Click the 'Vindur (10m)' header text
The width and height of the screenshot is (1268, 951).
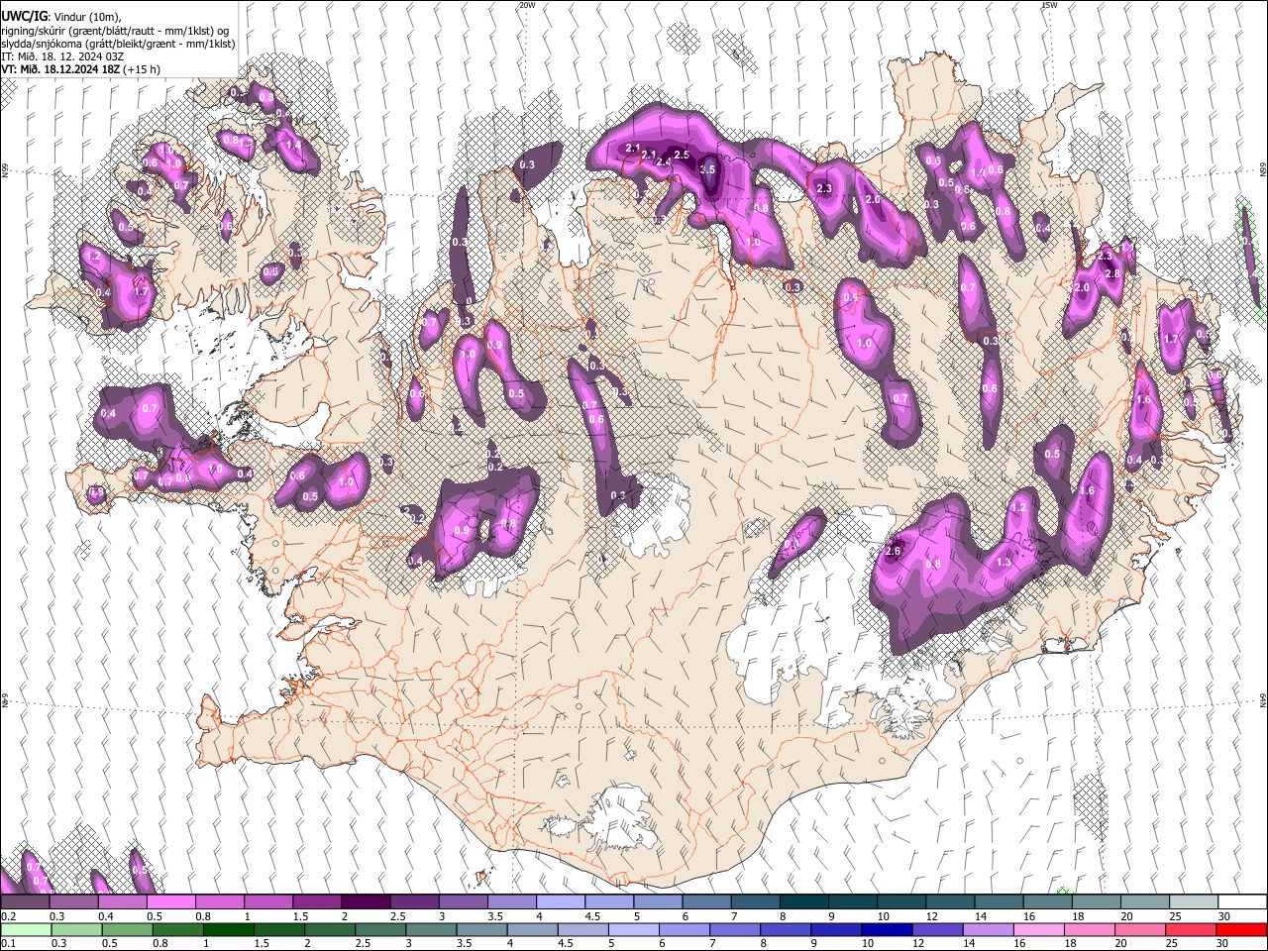[x=87, y=17]
